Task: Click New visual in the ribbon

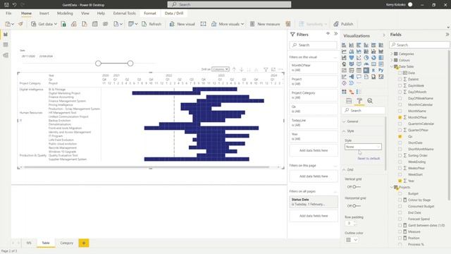Action: coord(183,24)
